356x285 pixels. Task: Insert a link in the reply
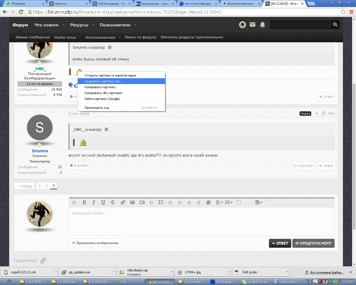click(x=123, y=203)
